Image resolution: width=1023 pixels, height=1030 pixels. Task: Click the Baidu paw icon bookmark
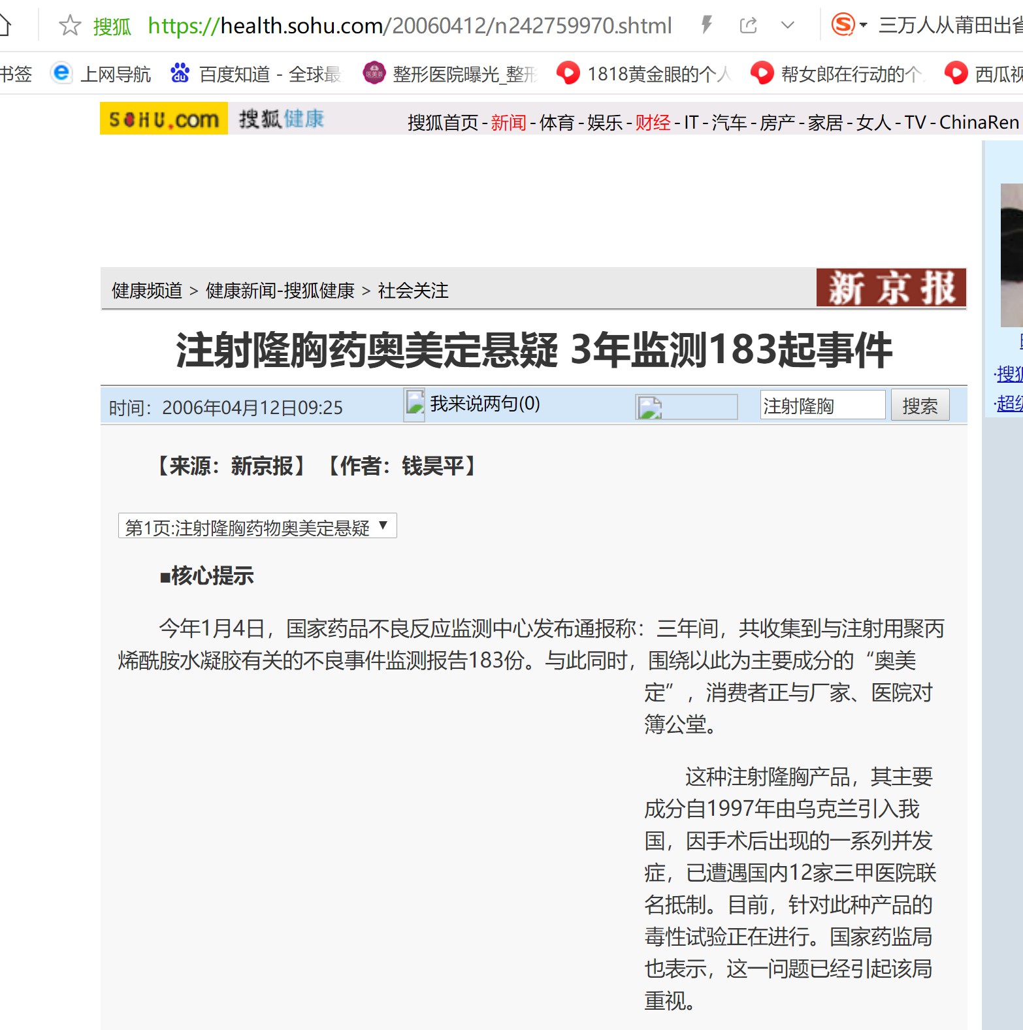click(180, 72)
